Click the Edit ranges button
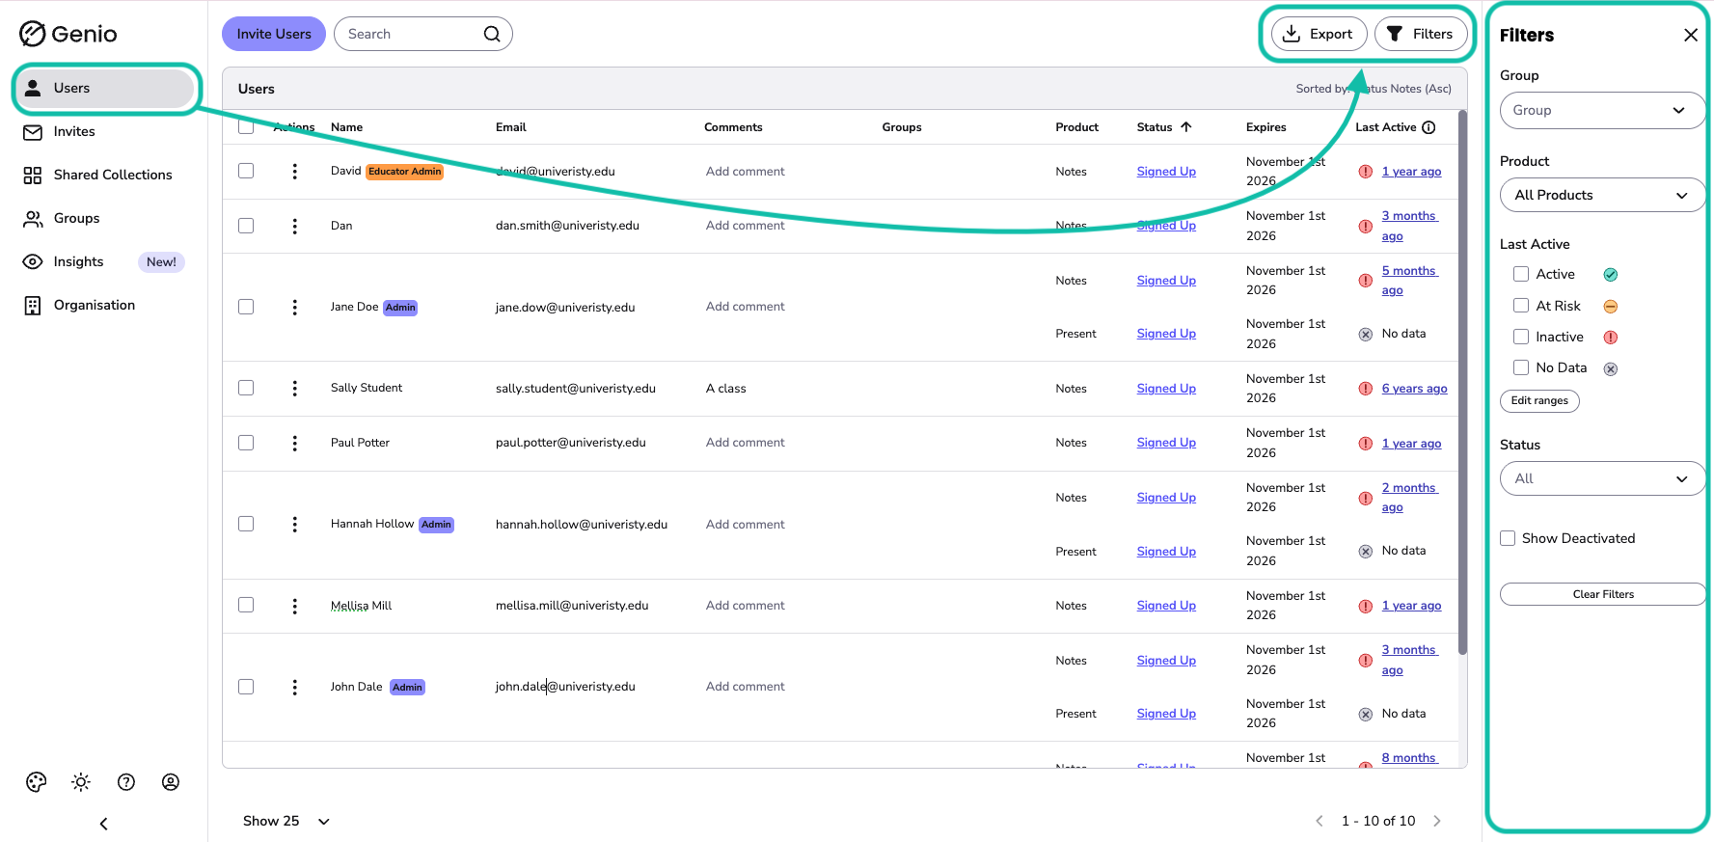The width and height of the screenshot is (1714, 842). point(1539,400)
